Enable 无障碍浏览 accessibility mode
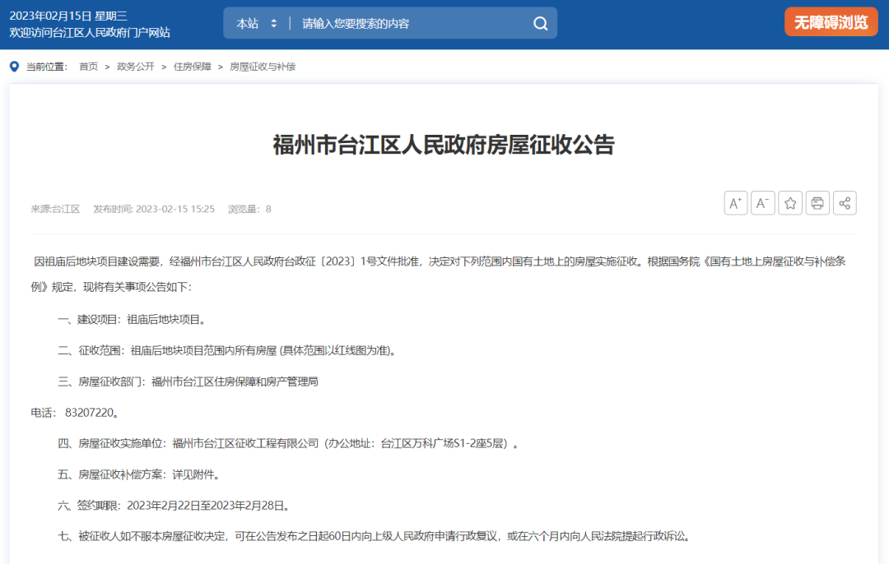Screen dimensions: 889x564 (x=831, y=22)
